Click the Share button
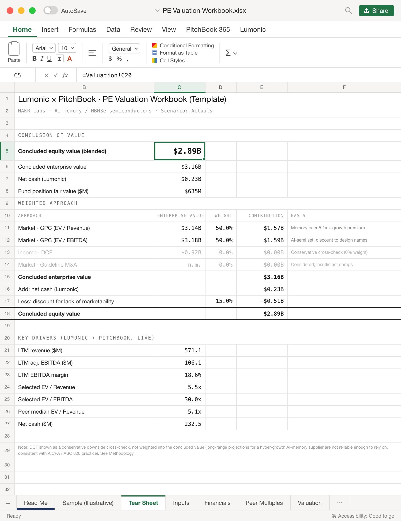This screenshot has height=521, width=401. point(376,11)
